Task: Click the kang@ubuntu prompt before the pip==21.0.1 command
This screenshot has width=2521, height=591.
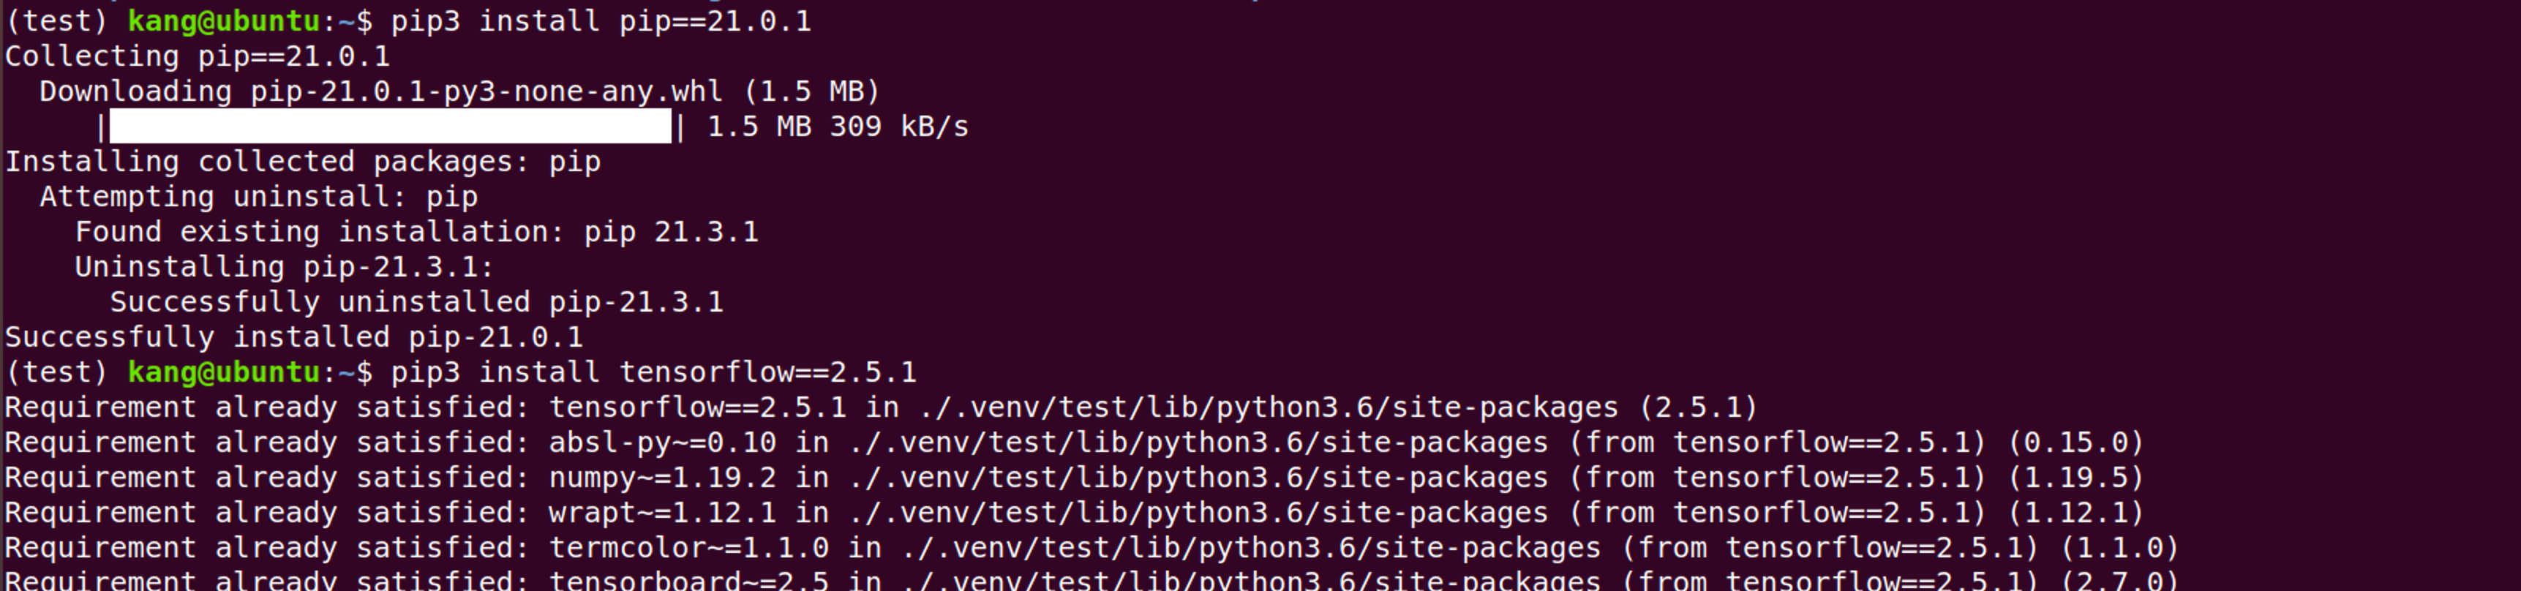Action: 223,20
